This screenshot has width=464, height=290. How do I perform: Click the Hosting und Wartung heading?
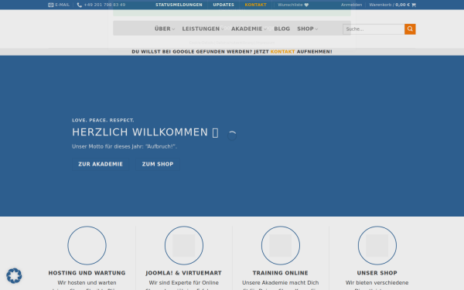pos(87,273)
